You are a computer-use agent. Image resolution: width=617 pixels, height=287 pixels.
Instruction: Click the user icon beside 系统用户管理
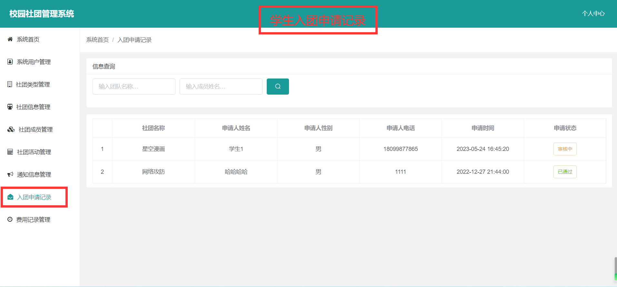click(x=10, y=62)
